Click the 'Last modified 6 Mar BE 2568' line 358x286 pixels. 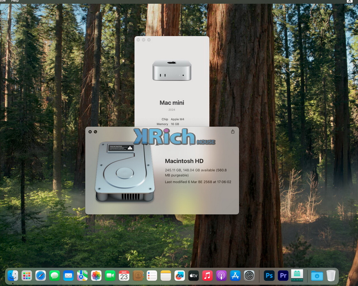[198, 182]
